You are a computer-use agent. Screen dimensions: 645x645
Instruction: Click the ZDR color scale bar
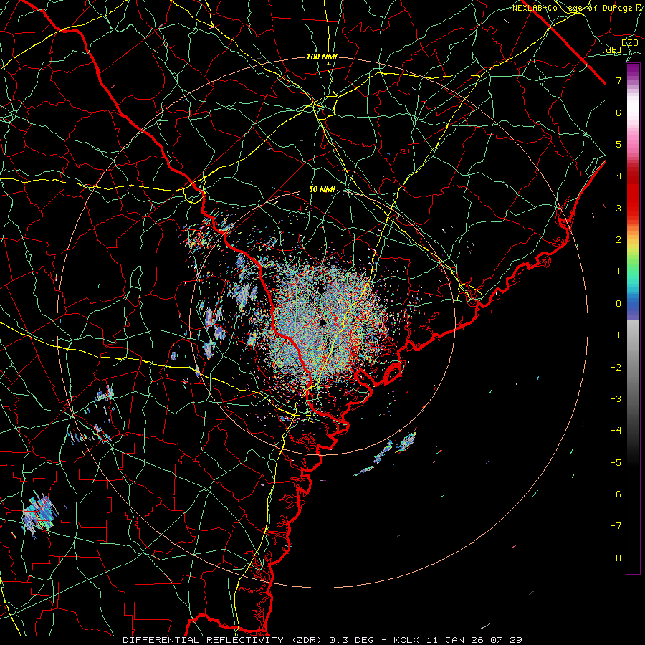[x=633, y=318]
